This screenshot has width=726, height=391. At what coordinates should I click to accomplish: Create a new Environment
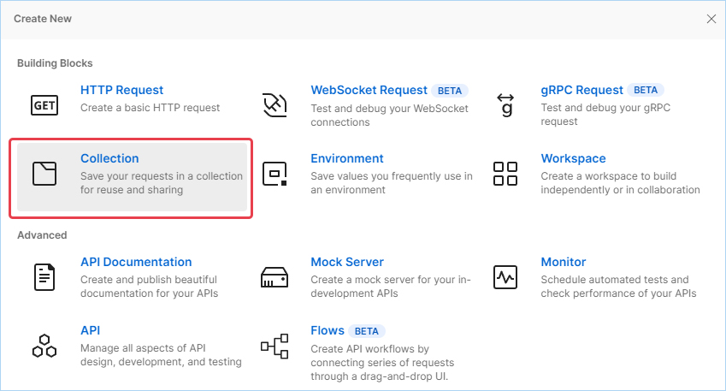pos(347,158)
